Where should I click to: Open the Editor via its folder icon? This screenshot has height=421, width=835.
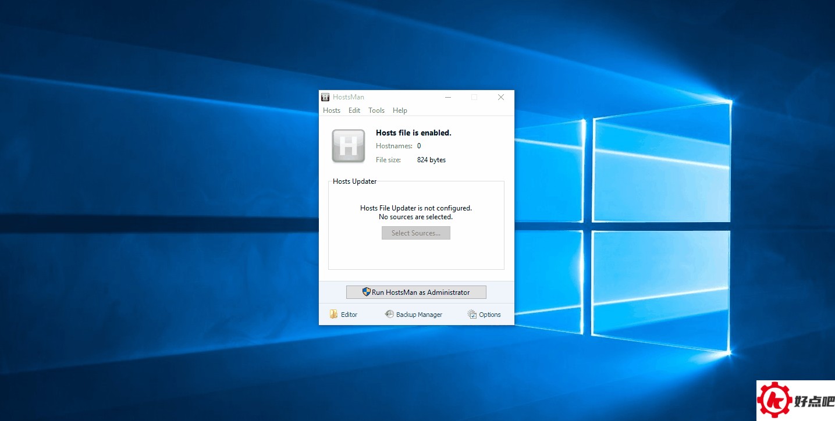click(x=334, y=315)
